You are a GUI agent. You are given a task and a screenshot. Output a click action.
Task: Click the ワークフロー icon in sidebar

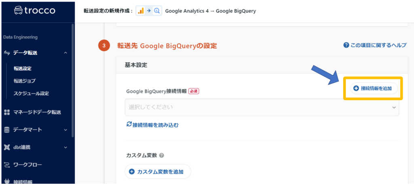coord(6,165)
